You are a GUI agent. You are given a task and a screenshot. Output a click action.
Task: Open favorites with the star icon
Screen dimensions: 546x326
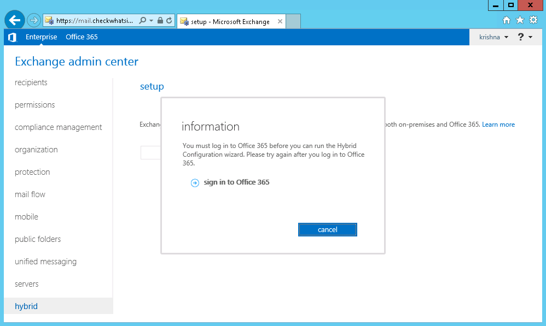pyautogui.click(x=520, y=20)
